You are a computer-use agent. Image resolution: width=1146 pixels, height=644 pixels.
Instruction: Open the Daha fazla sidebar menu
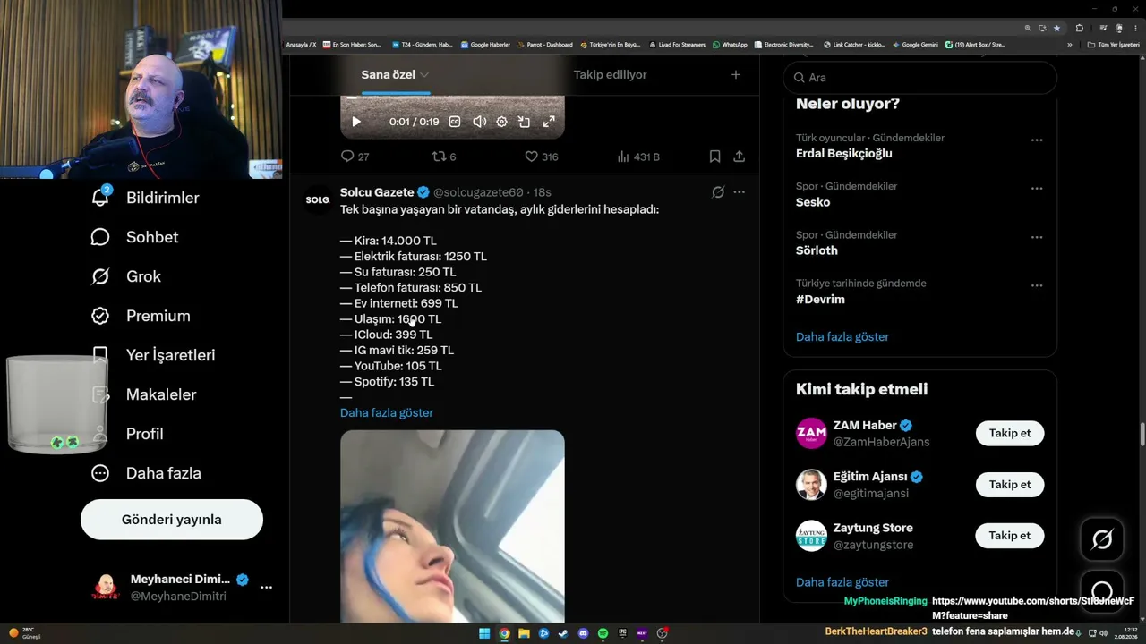point(146,473)
